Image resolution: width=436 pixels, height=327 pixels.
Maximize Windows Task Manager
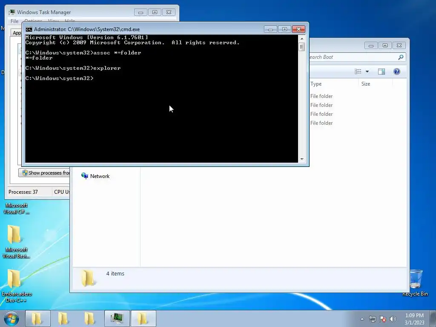(x=155, y=12)
